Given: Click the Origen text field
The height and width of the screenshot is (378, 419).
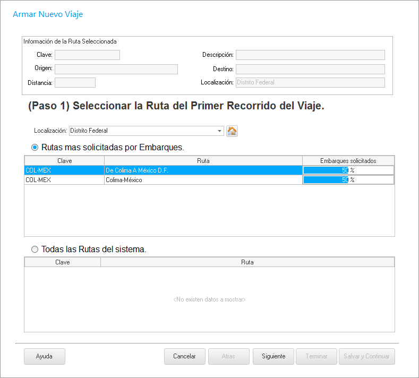Looking at the screenshot, I should [116, 69].
